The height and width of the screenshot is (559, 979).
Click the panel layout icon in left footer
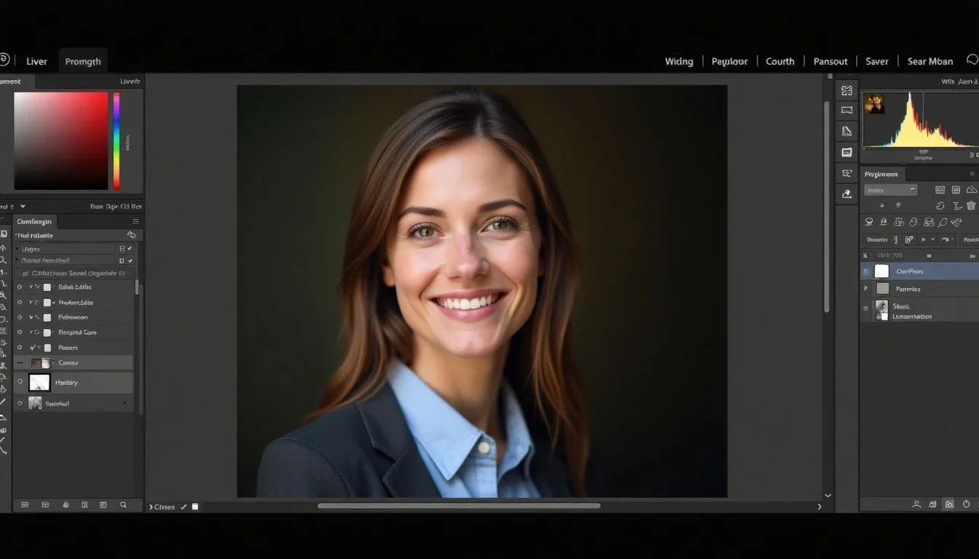[45, 504]
